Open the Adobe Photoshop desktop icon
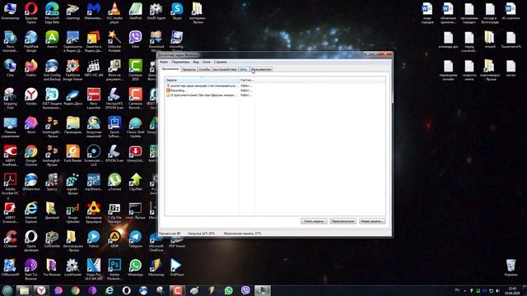 [x=114, y=270]
